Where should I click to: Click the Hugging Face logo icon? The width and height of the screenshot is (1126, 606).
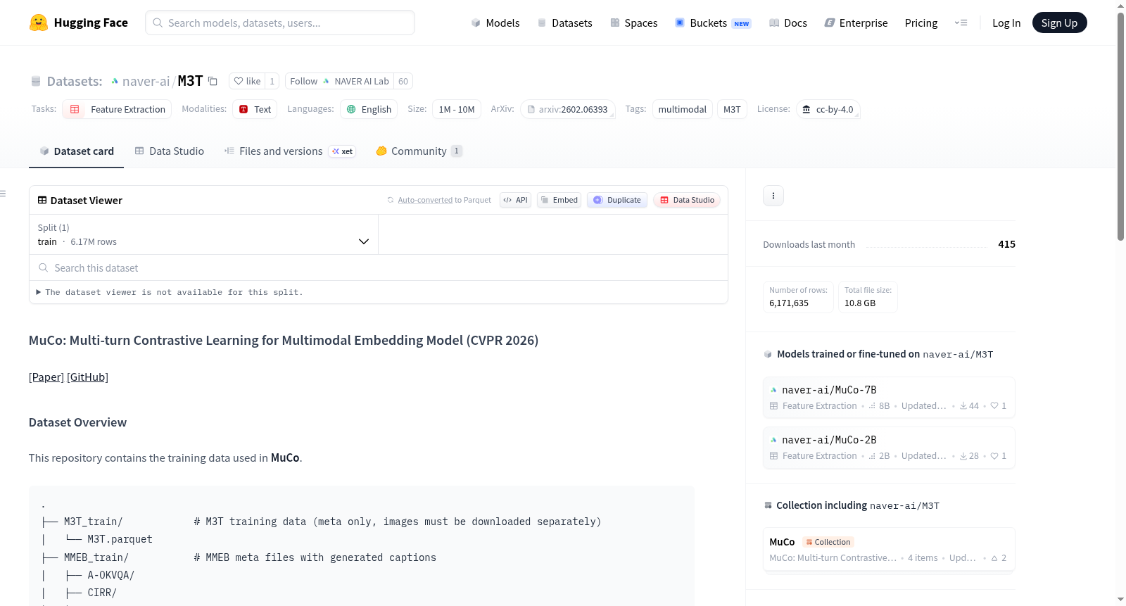(39, 23)
